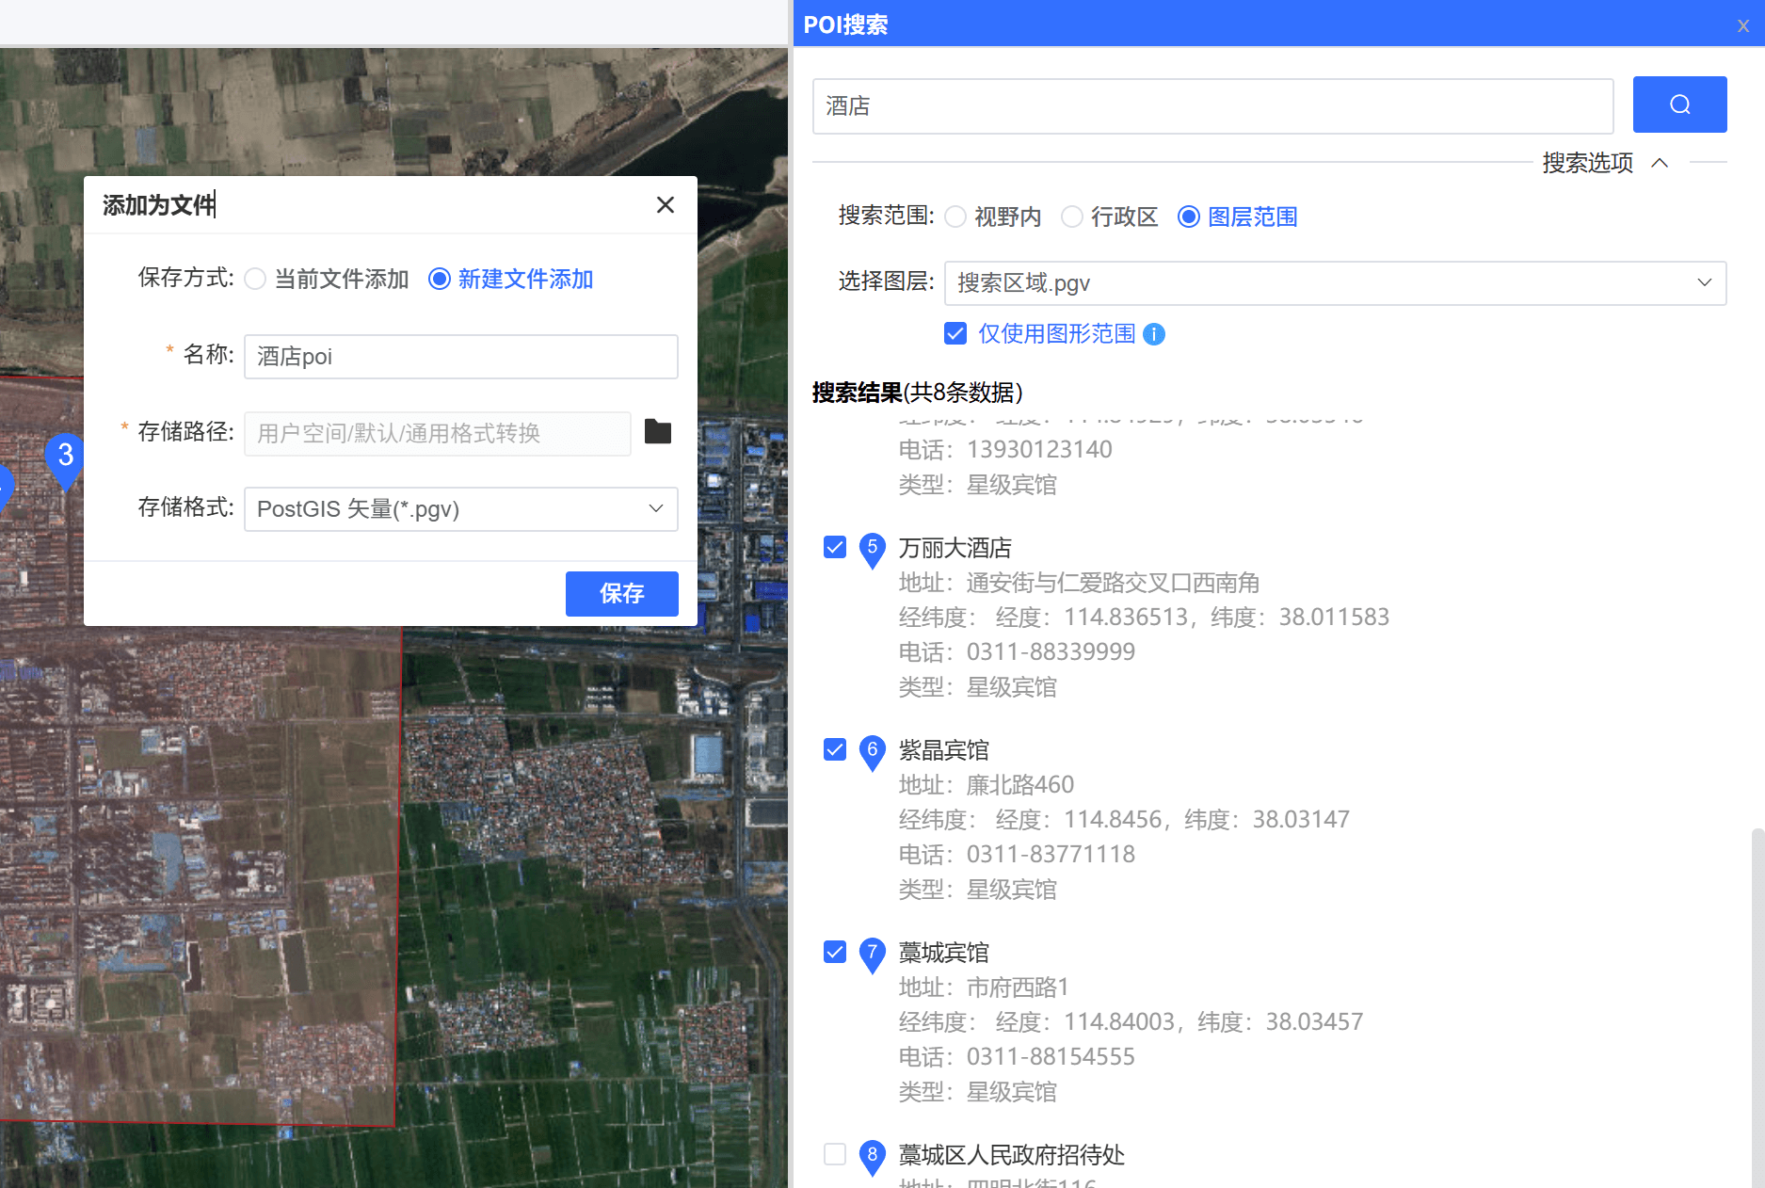This screenshot has width=1765, height=1188.
Task: Click the number 6 marker for 紫晶宾馆
Action: [x=872, y=751]
